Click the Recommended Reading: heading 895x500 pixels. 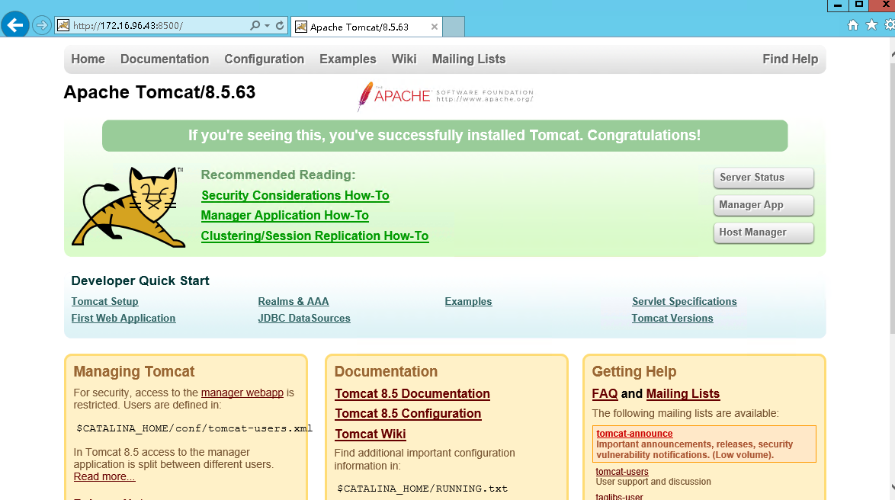pos(278,175)
